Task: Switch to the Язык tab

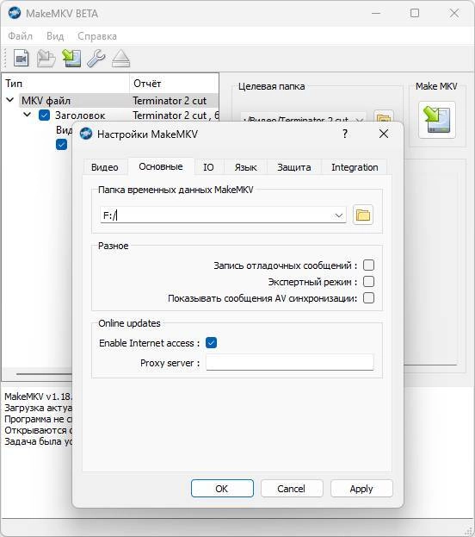Action: pyautogui.click(x=245, y=167)
